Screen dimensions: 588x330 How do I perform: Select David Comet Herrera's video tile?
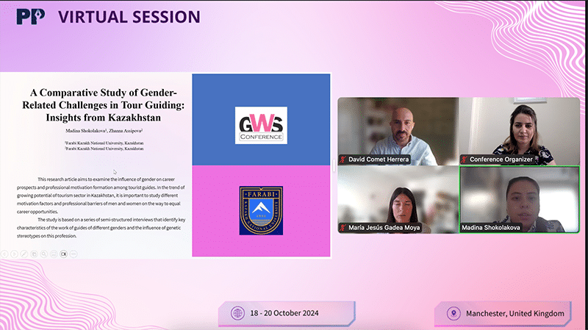[398, 131]
